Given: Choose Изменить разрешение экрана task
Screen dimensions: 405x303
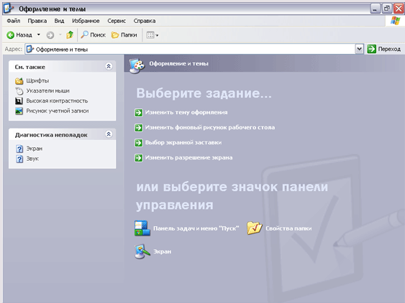Looking at the screenshot, I should (x=188, y=157).
